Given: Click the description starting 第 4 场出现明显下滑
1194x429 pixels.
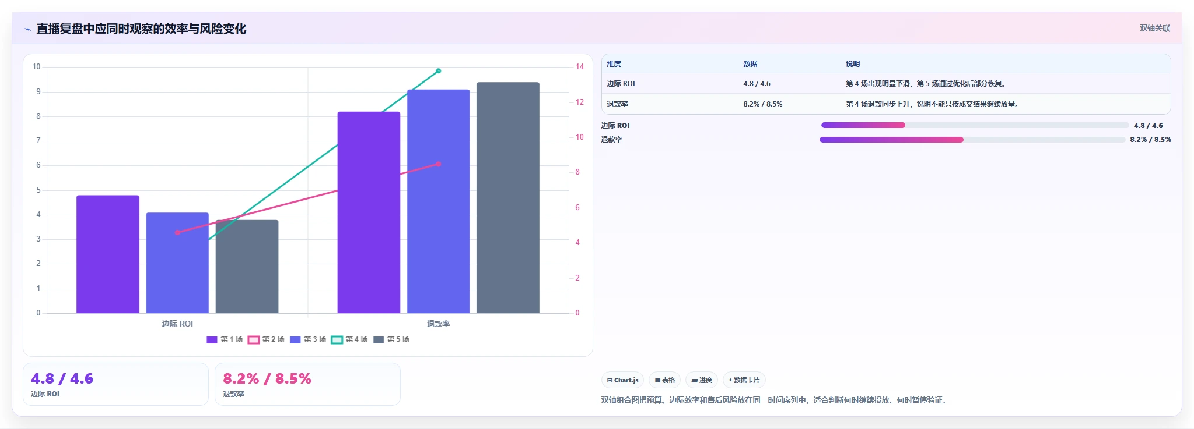Looking at the screenshot, I should coord(926,84).
